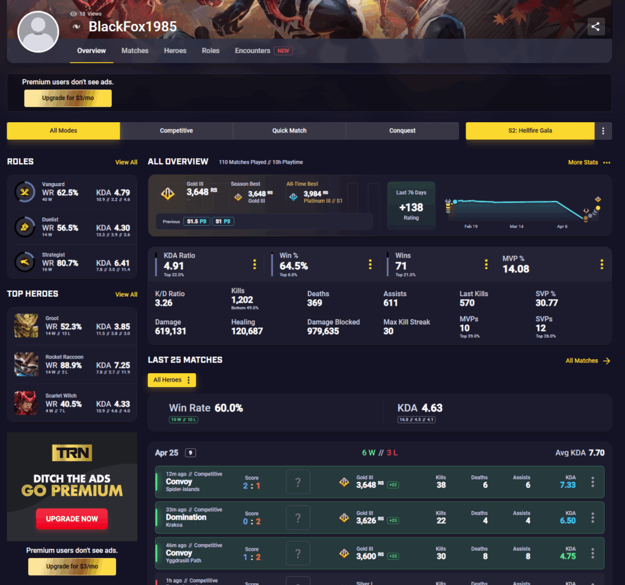Viewport: 625px width, 585px height.
Task: Open the All Heroes filter dropdown
Action: (x=172, y=380)
